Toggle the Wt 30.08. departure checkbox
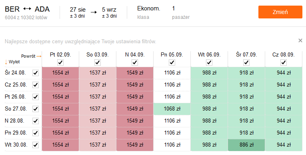 (x=36, y=145)
